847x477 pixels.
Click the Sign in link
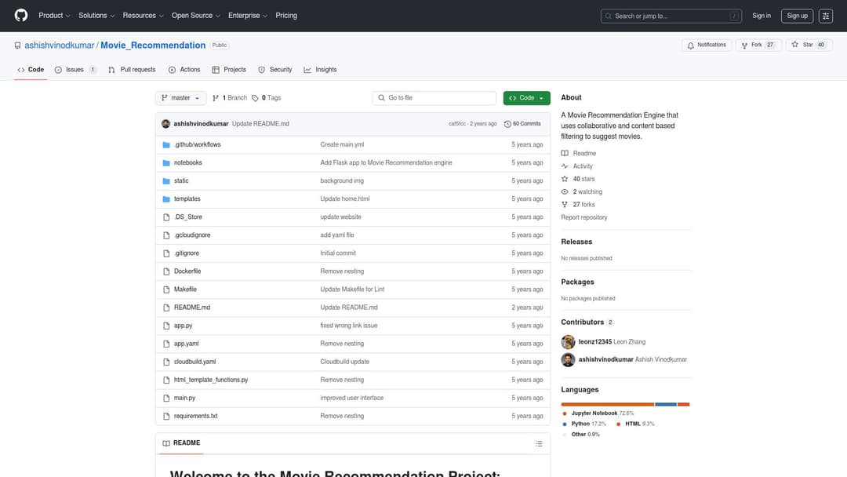tap(761, 16)
